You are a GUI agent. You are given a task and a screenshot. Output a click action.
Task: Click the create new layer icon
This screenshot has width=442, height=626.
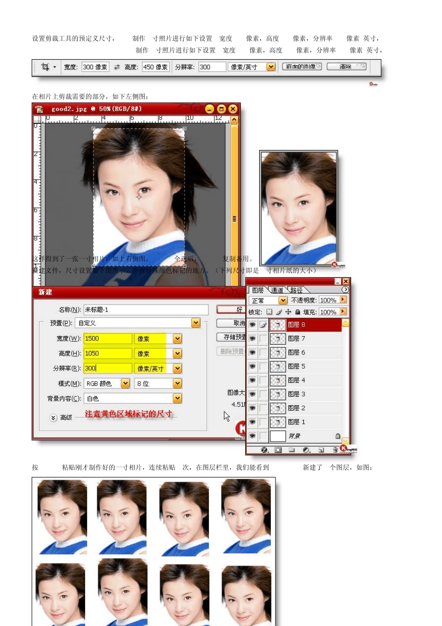(x=321, y=450)
